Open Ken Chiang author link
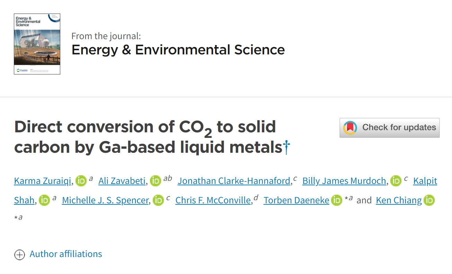 (x=399, y=200)
